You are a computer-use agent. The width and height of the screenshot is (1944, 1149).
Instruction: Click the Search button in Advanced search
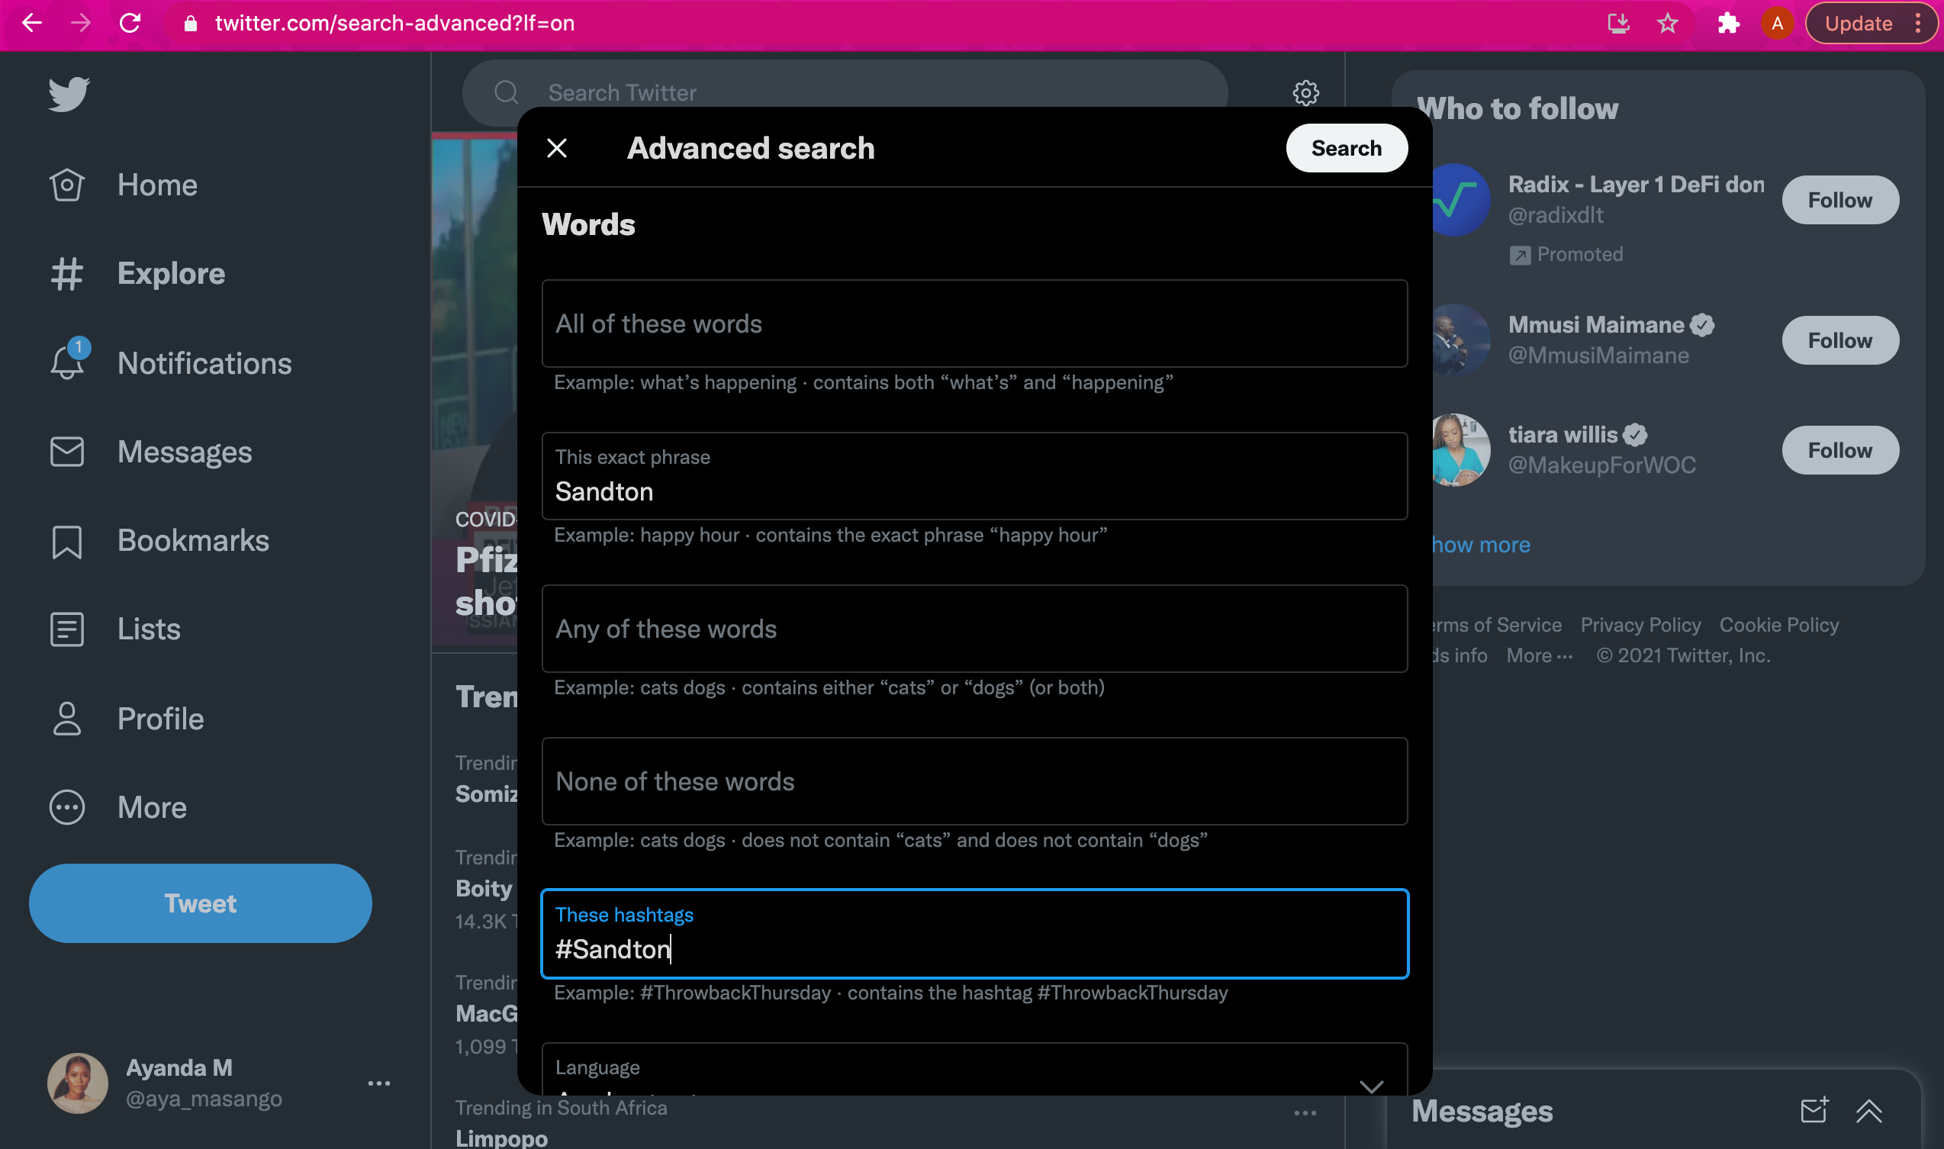(1347, 148)
